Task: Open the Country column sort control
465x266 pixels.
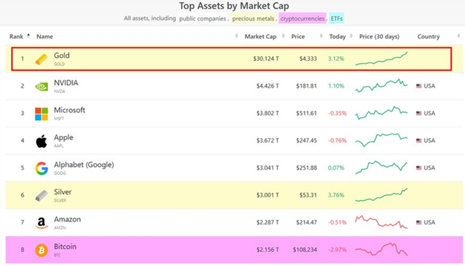Action: click(459, 37)
